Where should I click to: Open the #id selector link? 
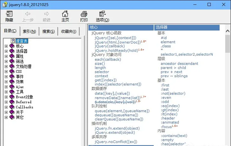[164, 38]
